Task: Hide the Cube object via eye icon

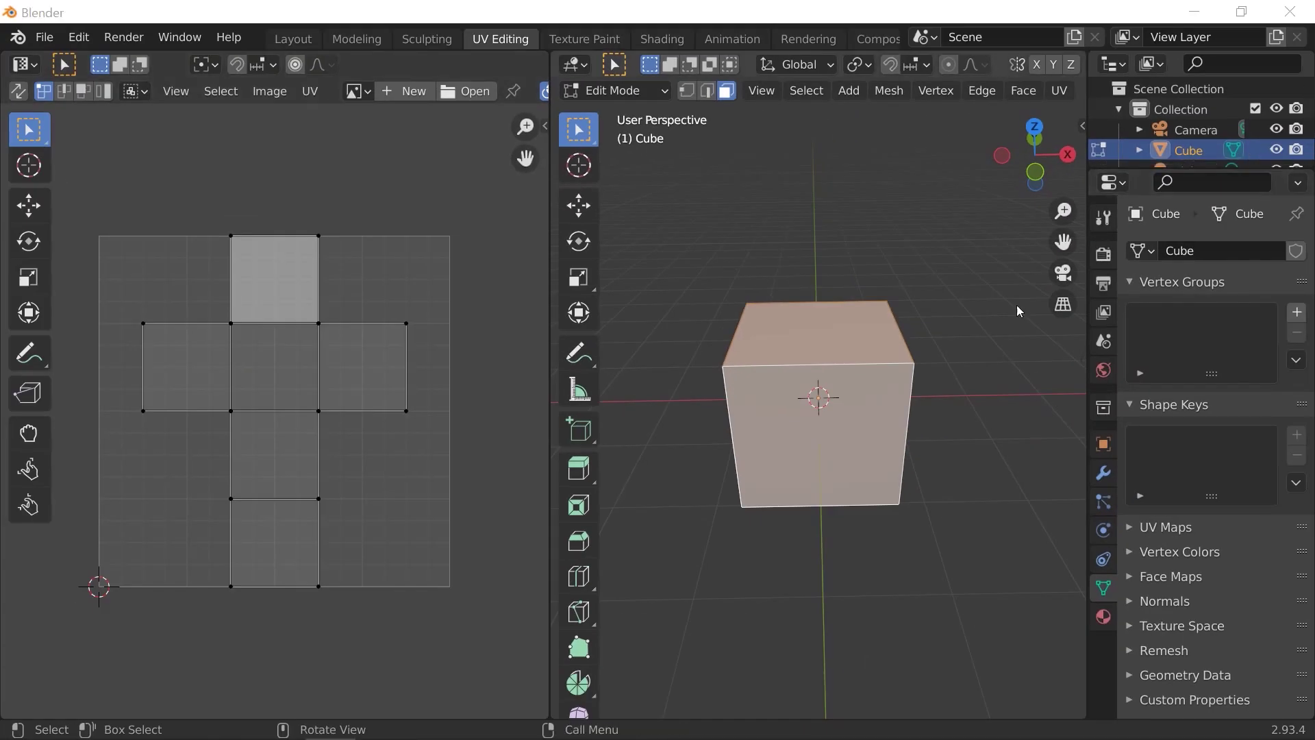Action: [x=1276, y=150]
